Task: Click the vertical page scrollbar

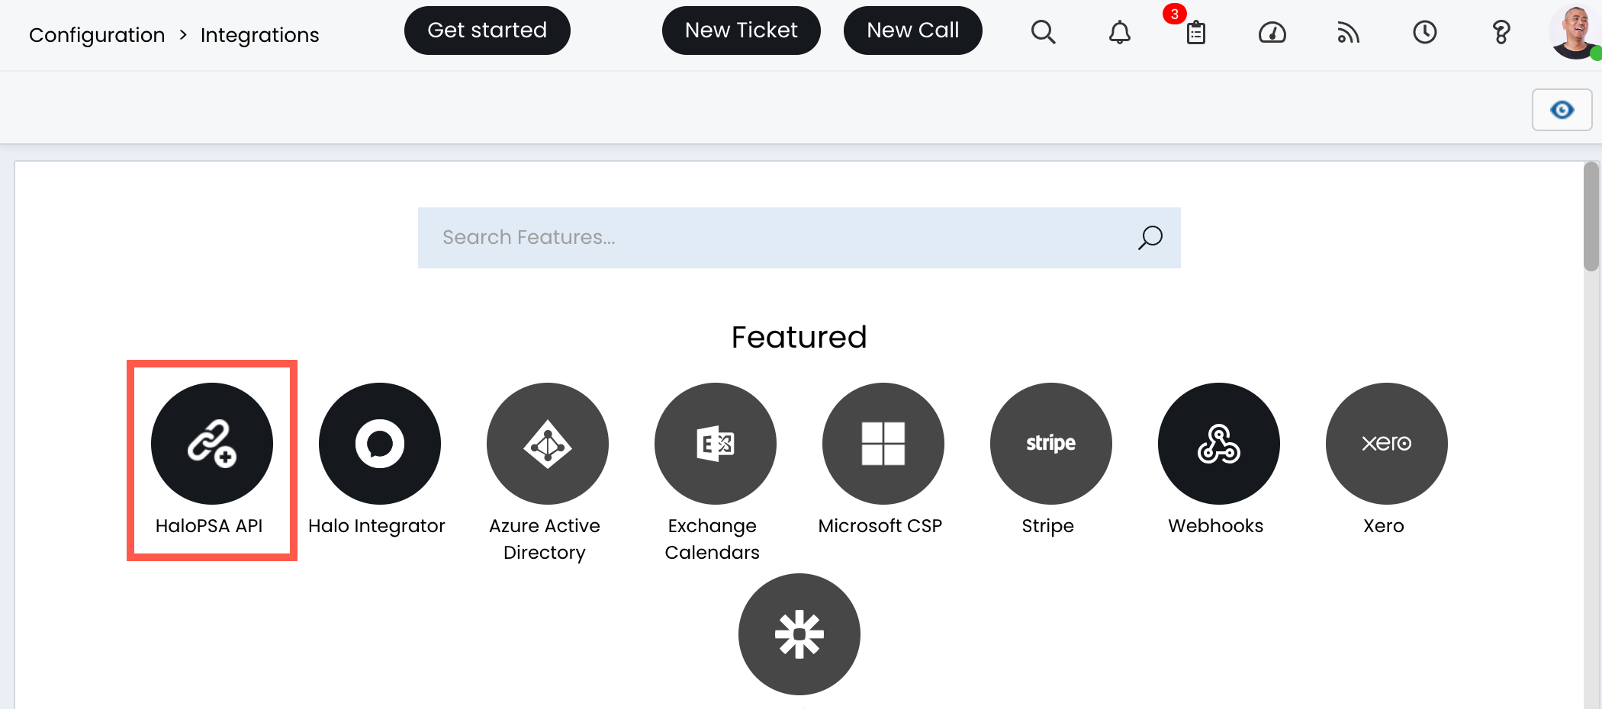Action: (x=1591, y=217)
